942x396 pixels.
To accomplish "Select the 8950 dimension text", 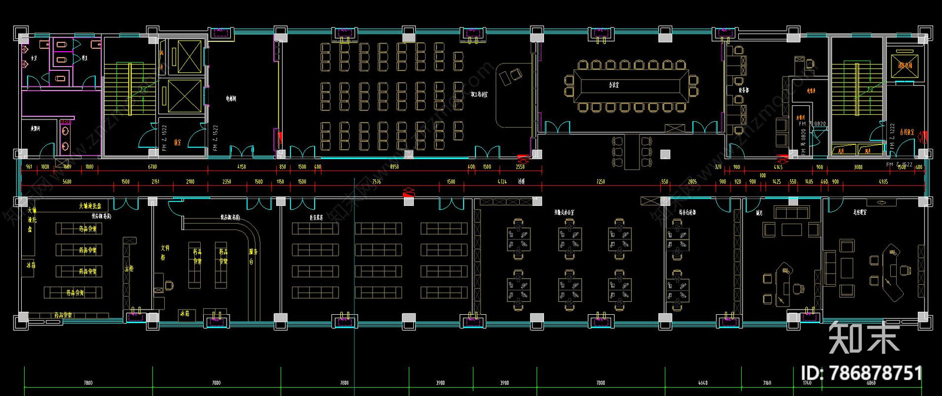I will (x=394, y=167).
